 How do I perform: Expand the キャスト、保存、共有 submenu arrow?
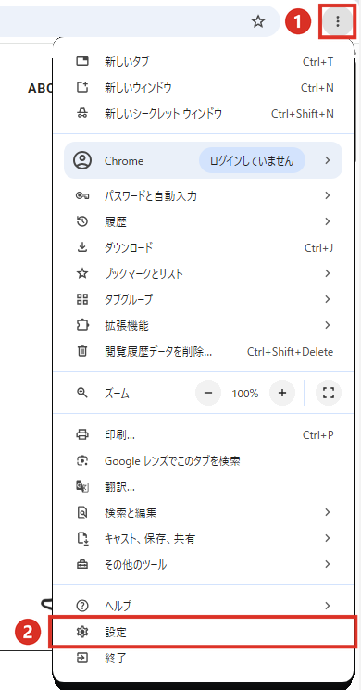(327, 538)
